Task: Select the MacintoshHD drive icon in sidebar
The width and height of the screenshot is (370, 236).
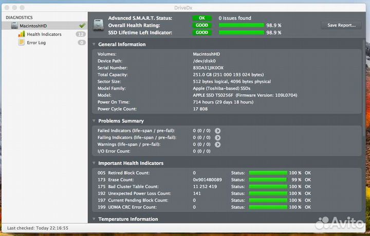Action: click(x=14, y=26)
